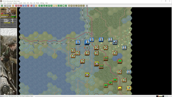Select the green vehicle counter beside small lake
Viewport: 172px width, 97px height.
click(120, 61)
